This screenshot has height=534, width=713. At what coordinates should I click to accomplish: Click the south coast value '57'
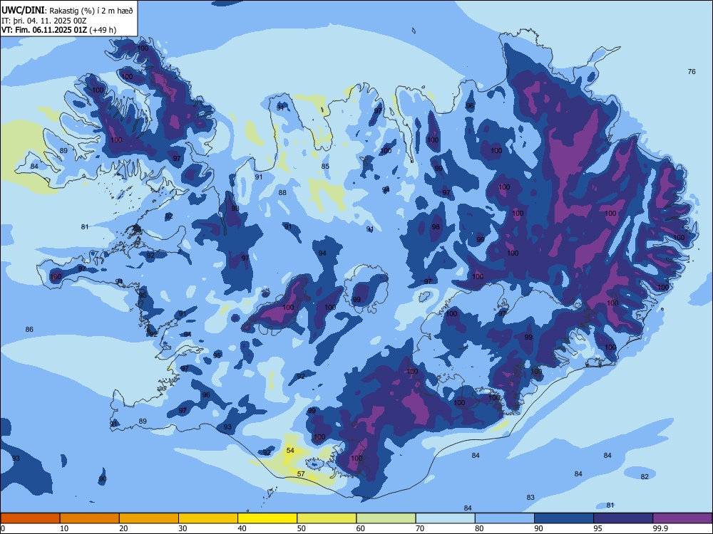point(301,473)
